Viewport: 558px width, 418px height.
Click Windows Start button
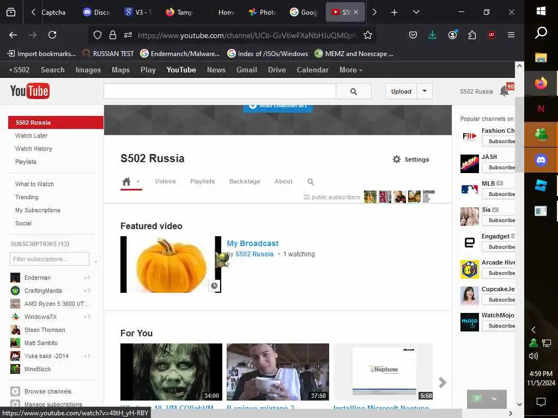(x=541, y=11)
